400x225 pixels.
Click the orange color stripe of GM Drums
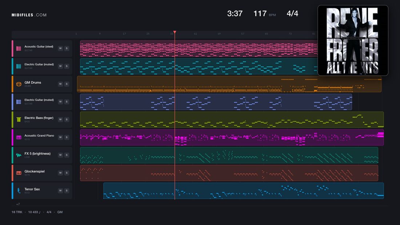pos(12,84)
